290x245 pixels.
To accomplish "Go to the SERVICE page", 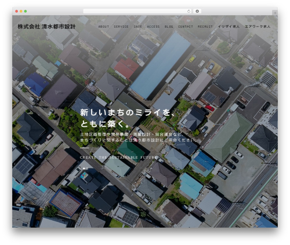I will coord(121,27).
